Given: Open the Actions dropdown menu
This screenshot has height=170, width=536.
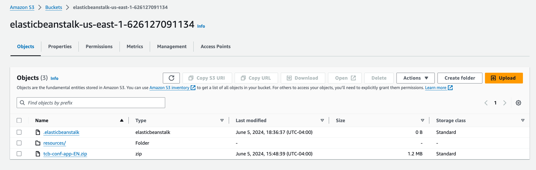Looking at the screenshot, I should pyautogui.click(x=415, y=78).
